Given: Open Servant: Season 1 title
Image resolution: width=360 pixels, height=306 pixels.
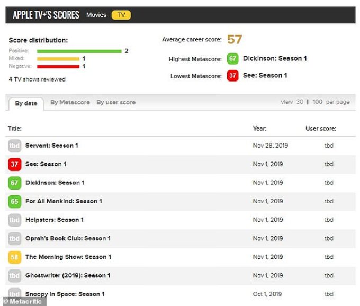Looking at the screenshot, I should coord(52,146).
